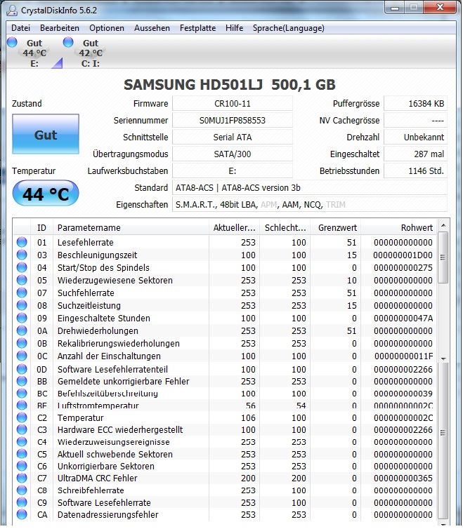This screenshot has width=463, height=529.
Task: Click the 44 °C temperature indicator
Action: [46, 194]
